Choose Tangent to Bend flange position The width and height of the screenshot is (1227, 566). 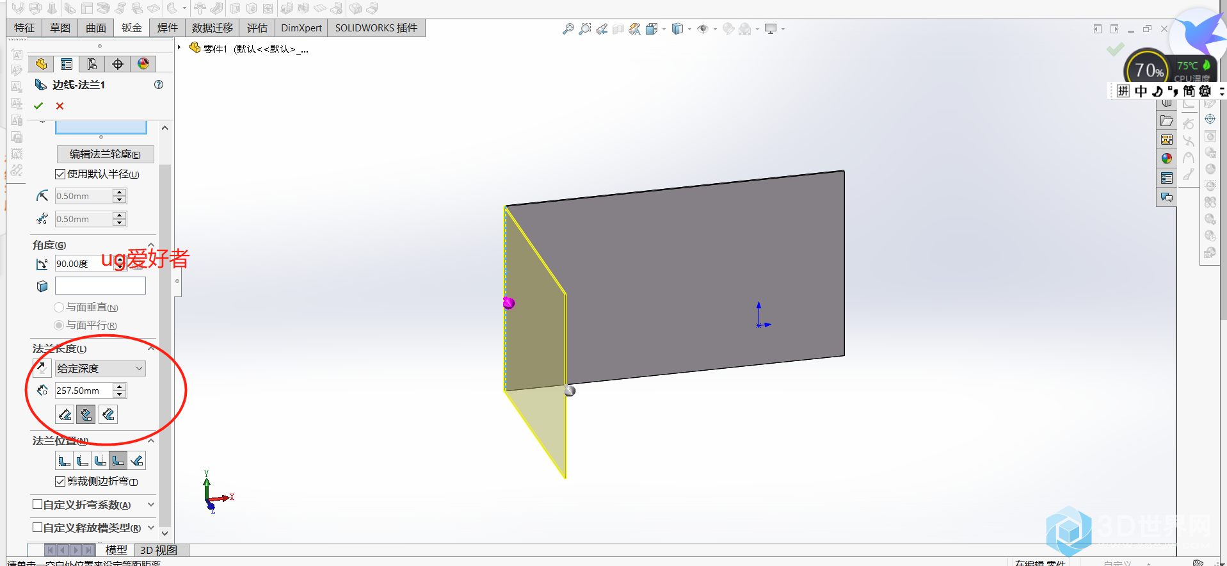[136, 460]
